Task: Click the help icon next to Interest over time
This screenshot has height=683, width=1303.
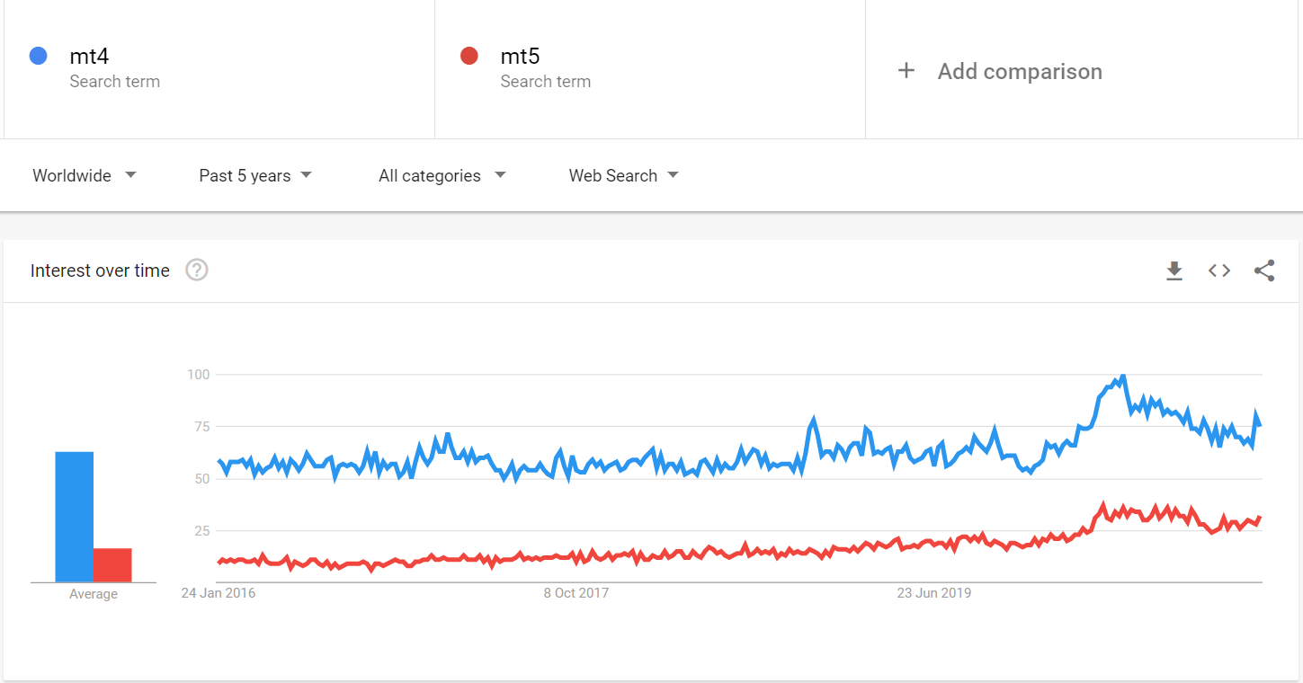Action: click(196, 270)
